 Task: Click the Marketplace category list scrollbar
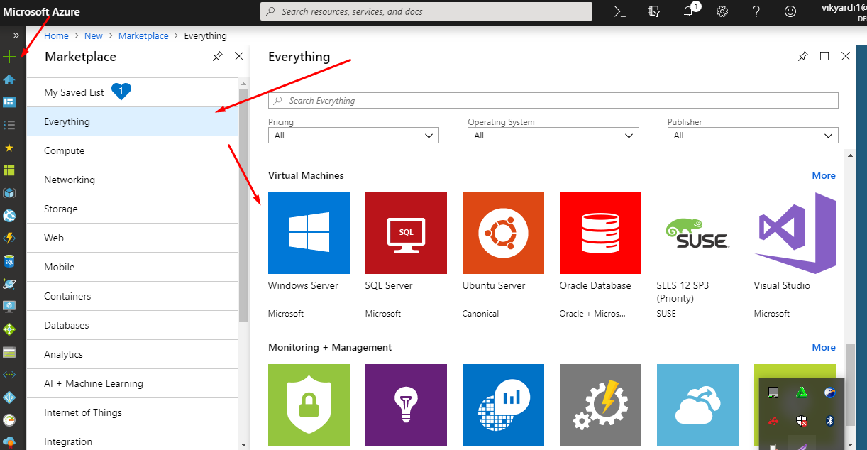coord(244,205)
